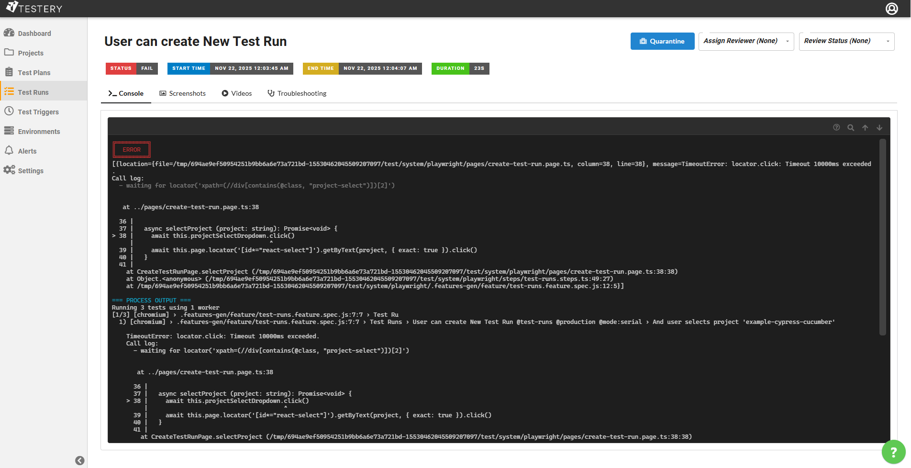The width and height of the screenshot is (911, 468).
Task: Open the Review Status dropdown
Action: 846,41
